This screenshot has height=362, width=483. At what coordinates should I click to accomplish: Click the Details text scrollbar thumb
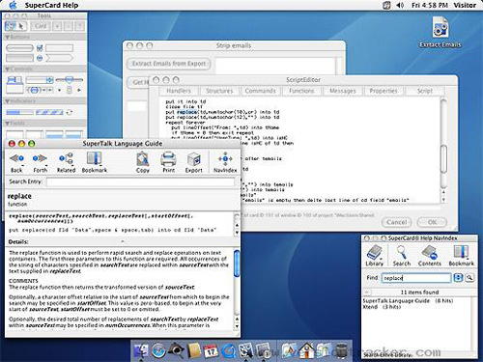[237, 264]
